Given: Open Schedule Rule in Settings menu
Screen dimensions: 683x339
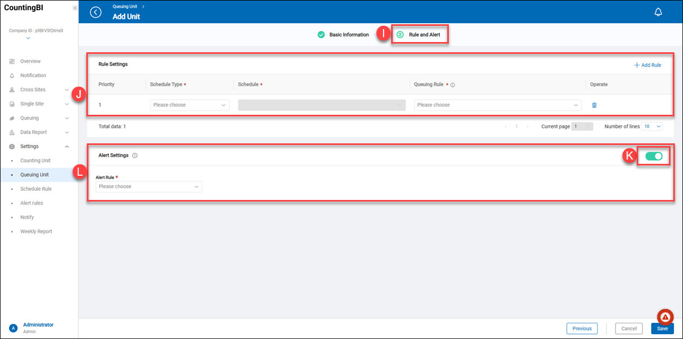Looking at the screenshot, I should (x=36, y=189).
